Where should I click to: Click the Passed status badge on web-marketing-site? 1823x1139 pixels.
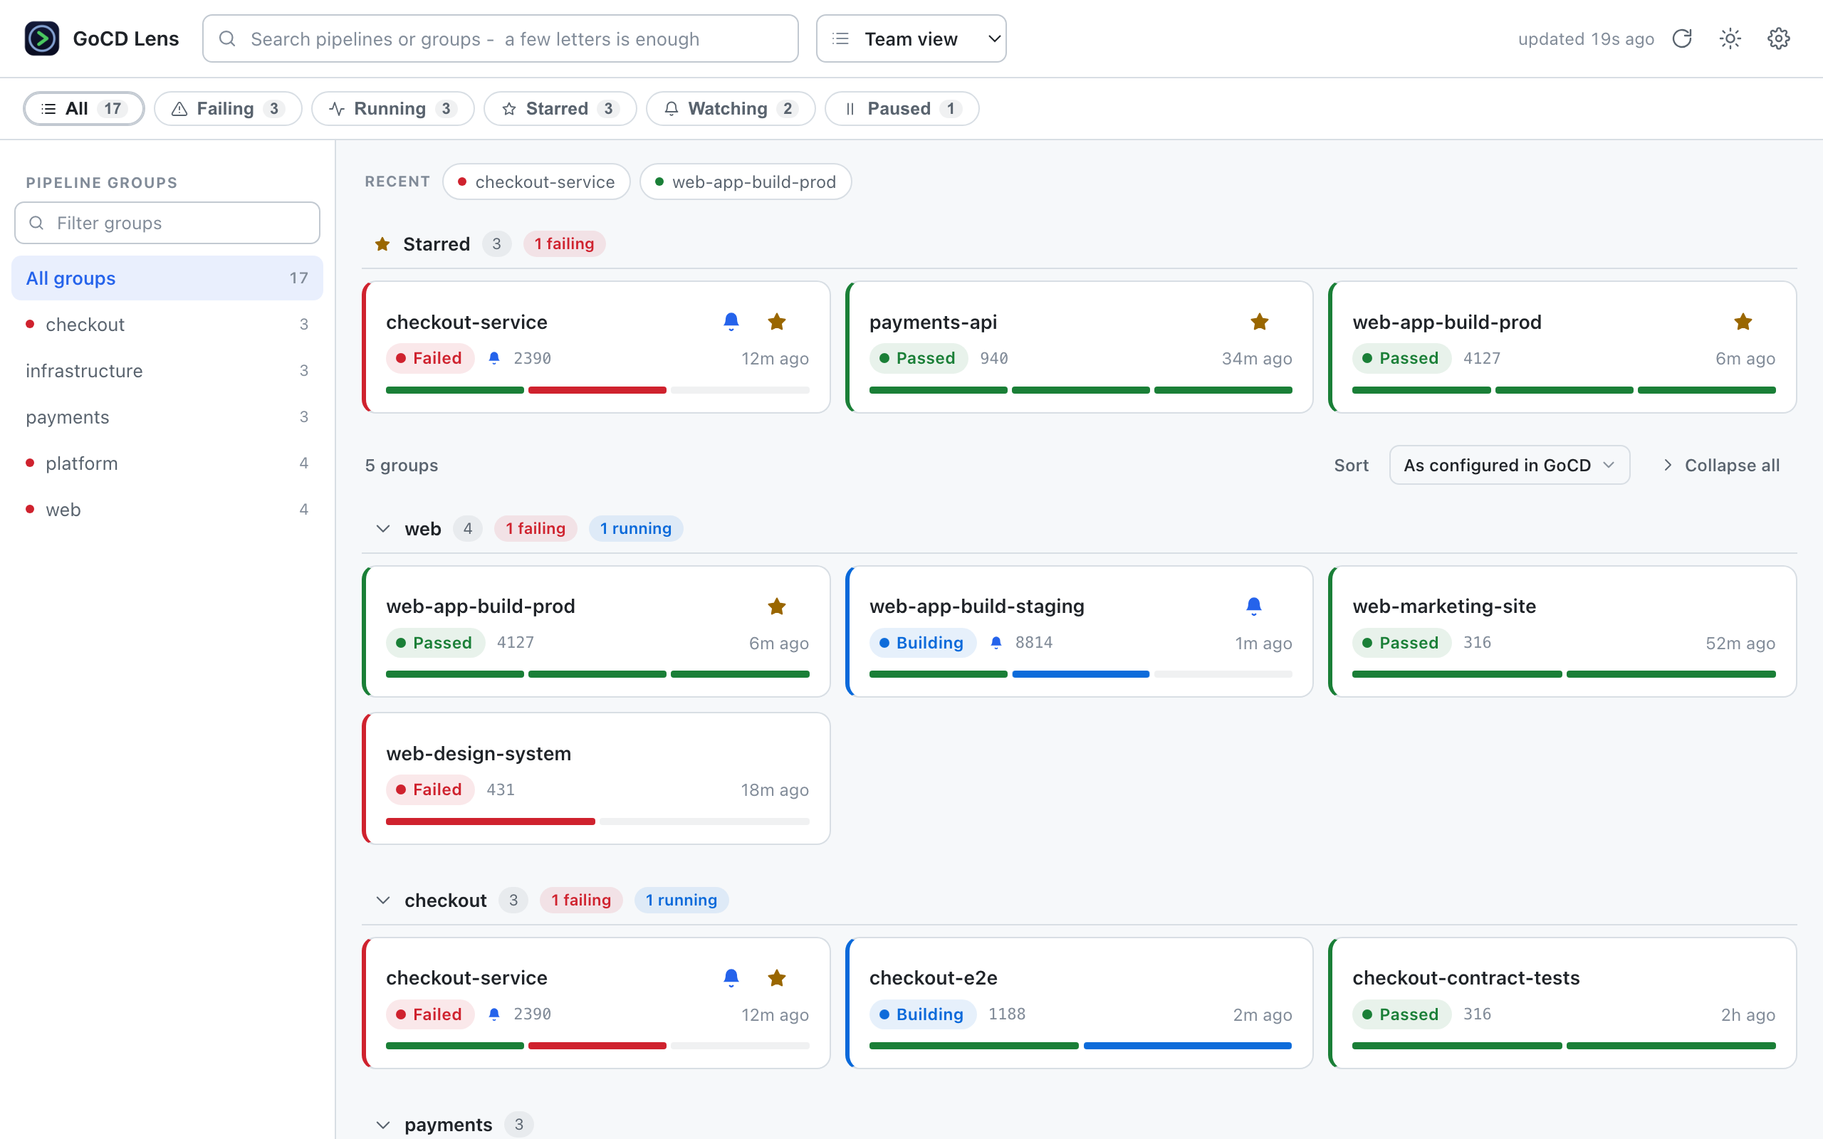[1401, 643]
